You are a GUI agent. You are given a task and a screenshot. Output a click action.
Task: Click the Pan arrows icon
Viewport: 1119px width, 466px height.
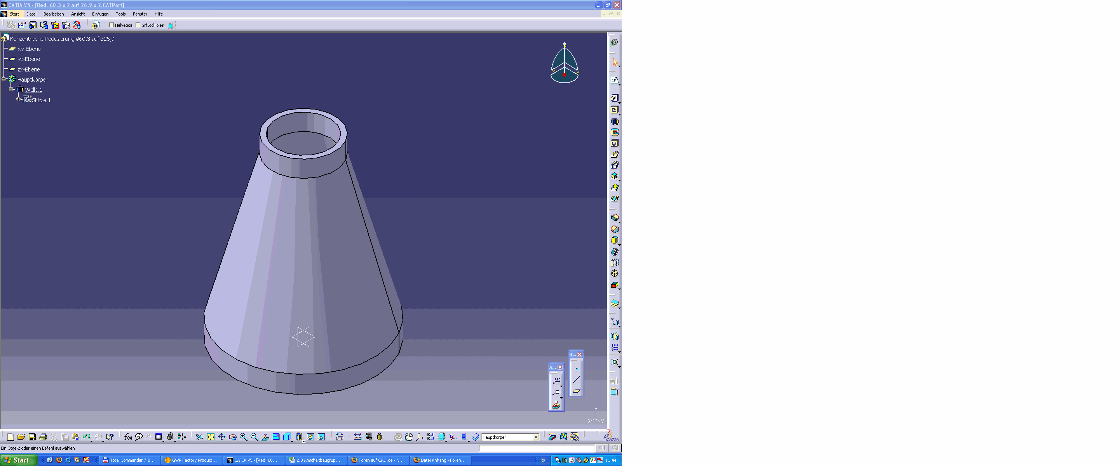(x=221, y=437)
